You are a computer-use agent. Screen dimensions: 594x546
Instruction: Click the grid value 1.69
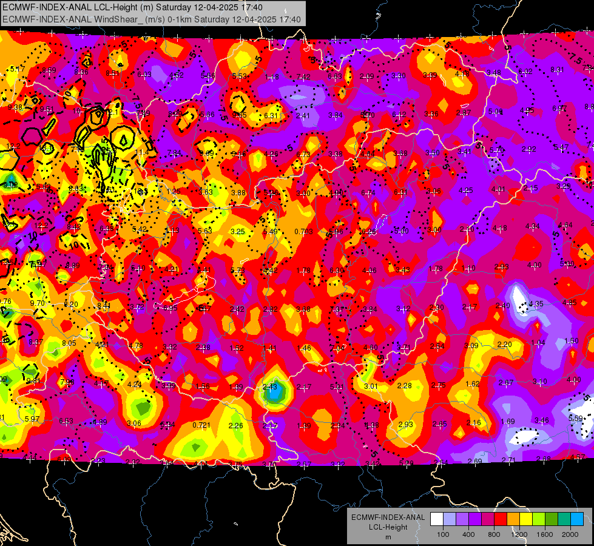tap(508, 422)
